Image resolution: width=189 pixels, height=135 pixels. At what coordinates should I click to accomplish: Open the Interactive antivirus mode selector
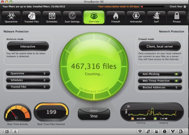pyautogui.click(x=28, y=46)
